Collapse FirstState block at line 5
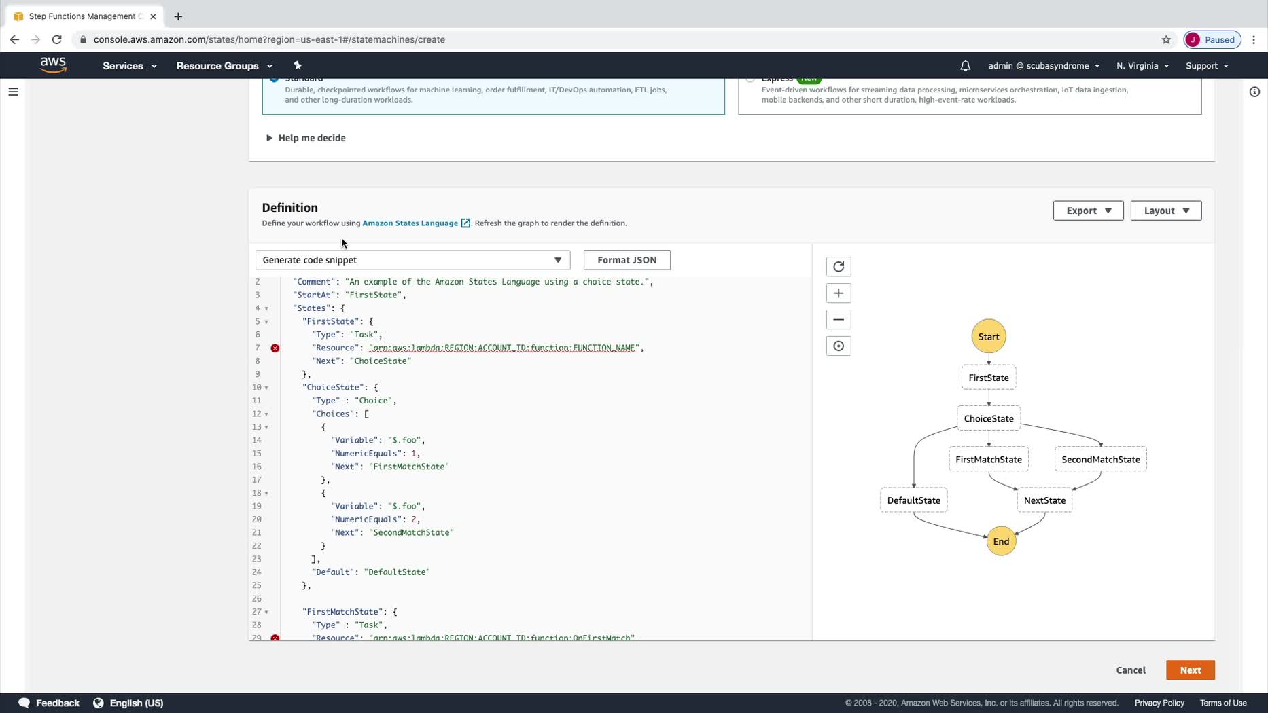This screenshot has width=1268, height=713. point(266,322)
